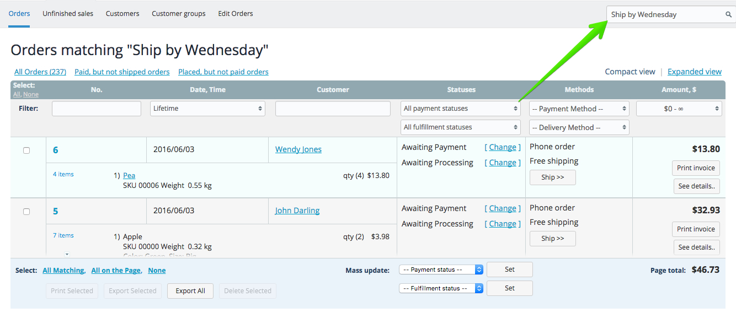Open the All payment statuses dropdown
Screen dimensions: 736x318
(x=460, y=109)
